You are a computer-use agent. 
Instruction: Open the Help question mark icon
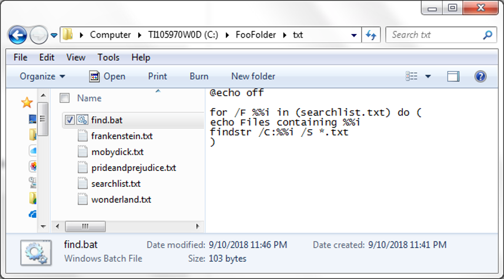[480, 76]
